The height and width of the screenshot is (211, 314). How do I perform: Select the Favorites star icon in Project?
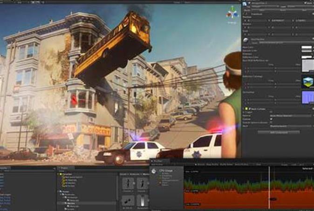[x=60, y=174]
